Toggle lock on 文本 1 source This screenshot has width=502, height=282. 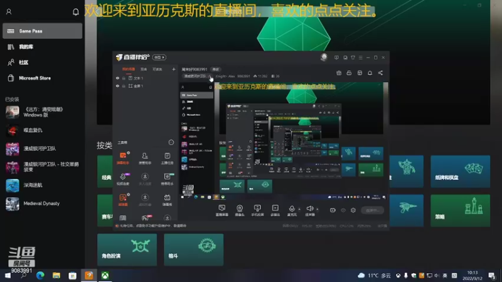(x=124, y=78)
